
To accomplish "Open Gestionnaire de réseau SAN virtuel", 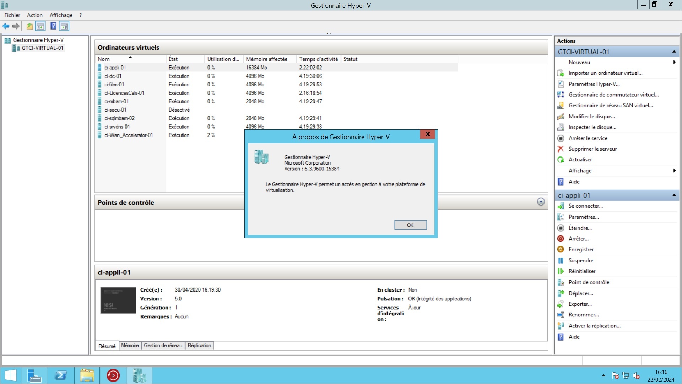I will pyautogui.click(x=611, y=105).
